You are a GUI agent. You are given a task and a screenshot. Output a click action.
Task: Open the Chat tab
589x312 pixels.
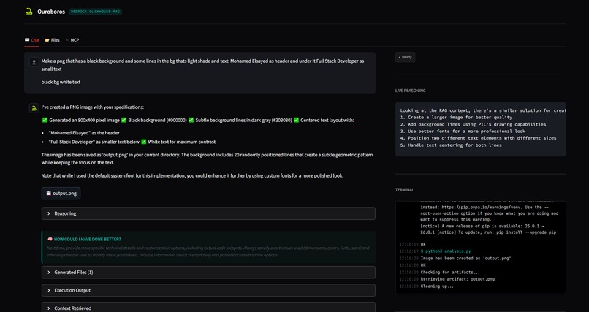[32, 40]
